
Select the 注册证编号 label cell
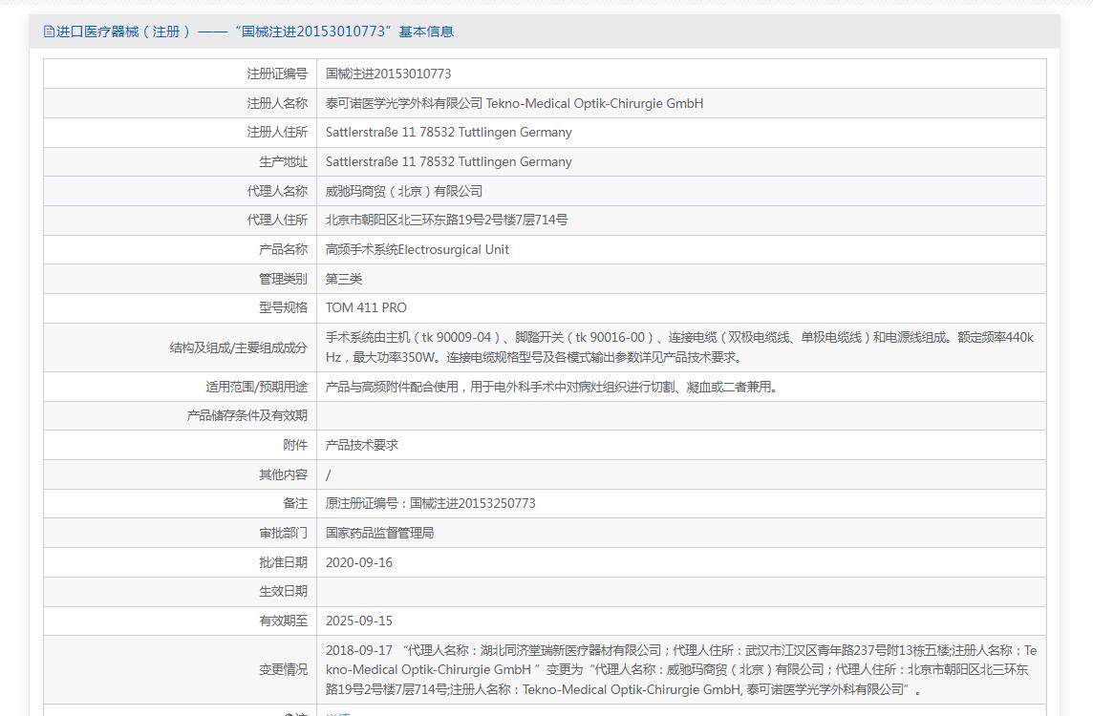pyautogui.click(x=277, y=74)
